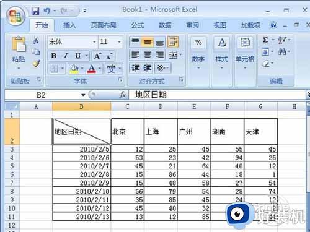The width and height of the screenshot is (310, 232).
Task: Select the cell containing 北京
Action: [128, 131]
